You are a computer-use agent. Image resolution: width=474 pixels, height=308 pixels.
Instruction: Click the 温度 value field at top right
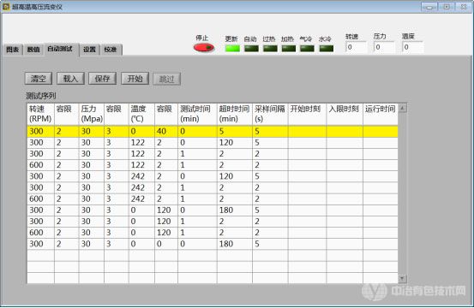click(412, 47)
